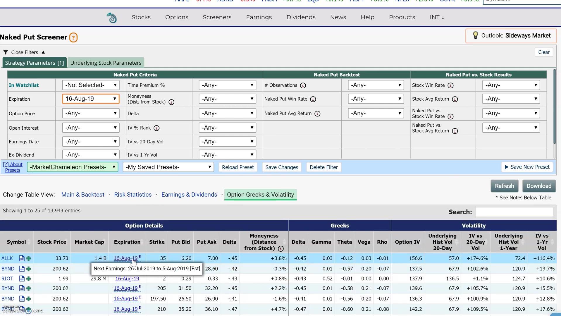Screen dimensions: 561x316
Task: Click the Reload Preset button
Action: coord(238,167)
